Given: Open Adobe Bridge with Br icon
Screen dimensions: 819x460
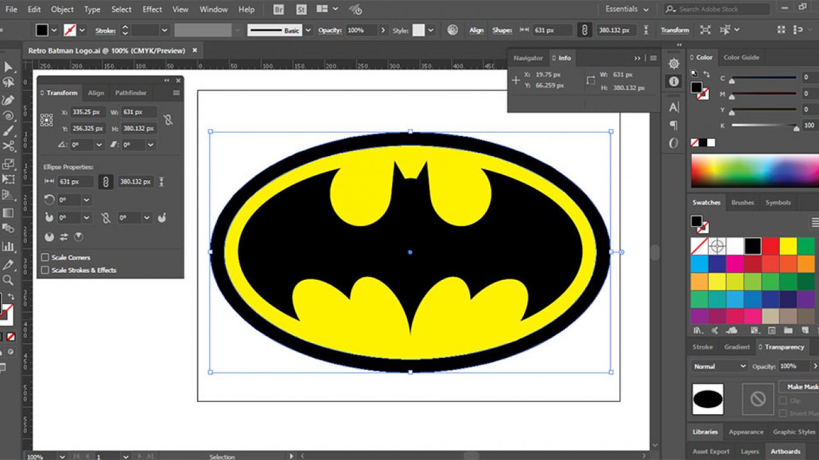Looking at the screenshot, I should pos(279,10).
